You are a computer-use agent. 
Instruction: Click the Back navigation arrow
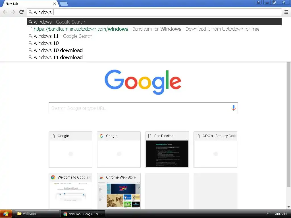pyautogui.click(x=5, y=12)
